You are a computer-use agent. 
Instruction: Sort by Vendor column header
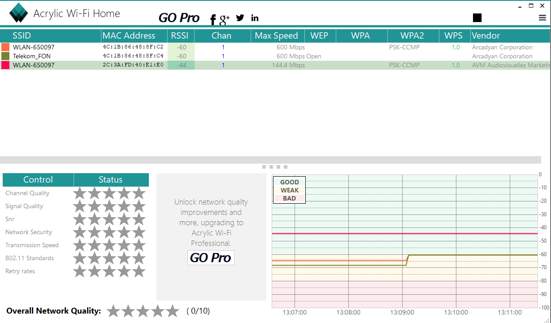(x=510, y=36)
